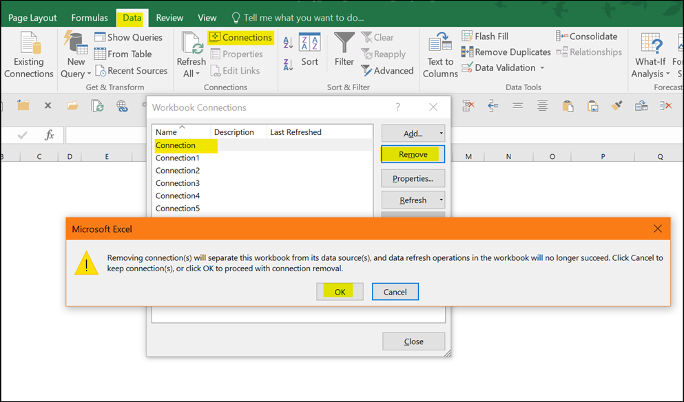Select the Data tab
Image resolution: width=684 pixels, height=402 pixels.
point(132,18)
